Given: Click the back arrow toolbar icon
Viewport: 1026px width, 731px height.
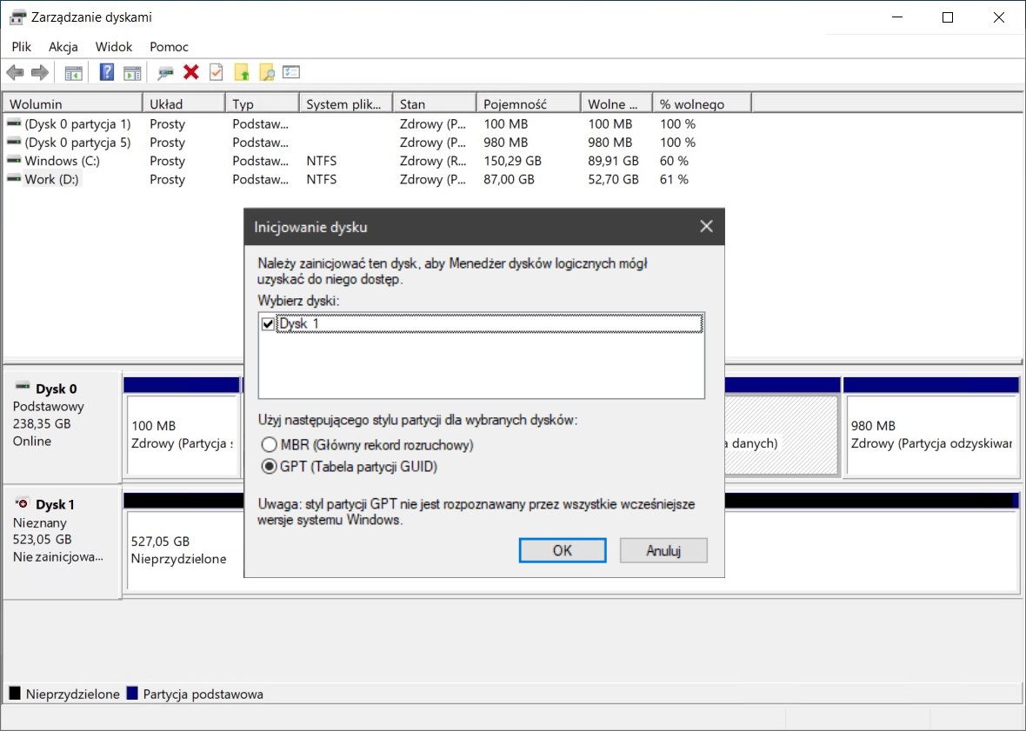Looking at the screenshot, I should pyautogui.click(x=15, y=73).
